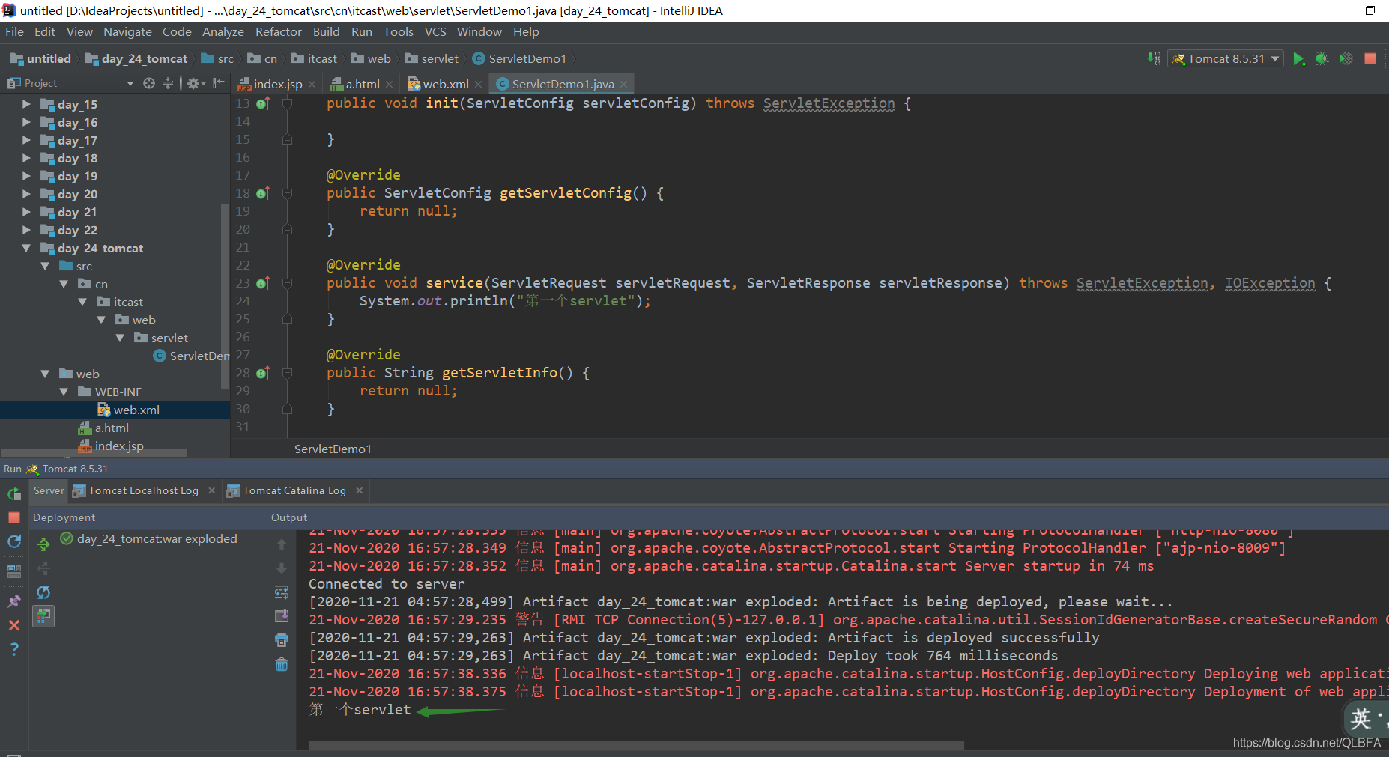Click the scroll-from-source target icon in Project panel
The width and height of the screenshot is (1389, 757).
(x=149, y=83)
